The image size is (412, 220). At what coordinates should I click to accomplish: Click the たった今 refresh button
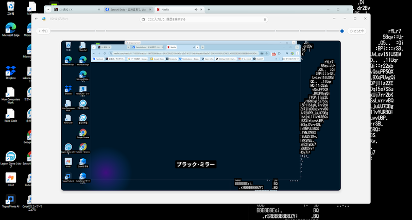pos(356,31)
